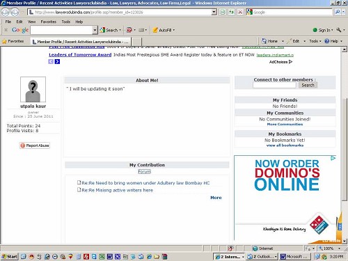Click the Google Toolbar search field
The height and width of the screenshot is (261, 348).
[61, 30]
